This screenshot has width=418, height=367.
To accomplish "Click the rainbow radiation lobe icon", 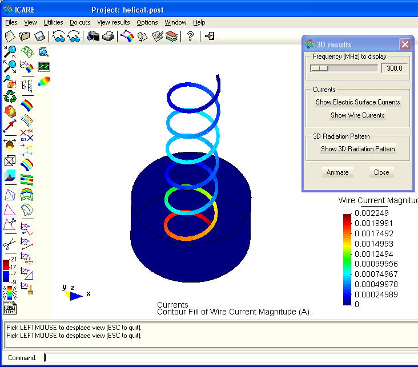I will 44,81.
